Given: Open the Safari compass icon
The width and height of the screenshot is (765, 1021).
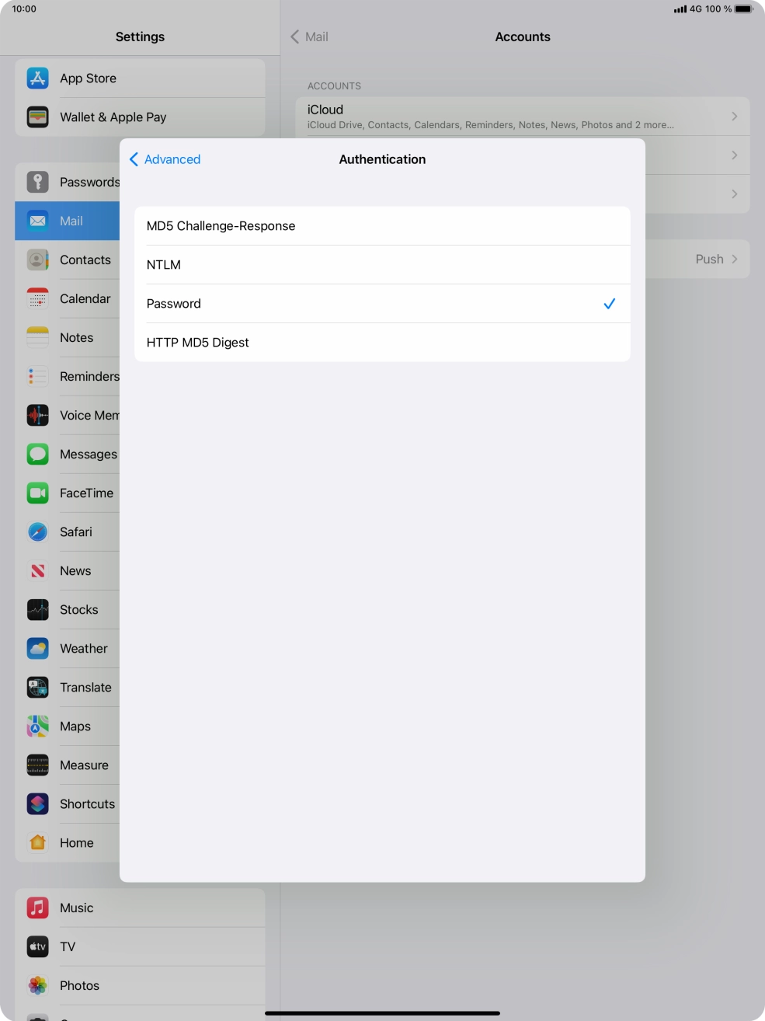Looking at the screenshot, I should [37, 532].
